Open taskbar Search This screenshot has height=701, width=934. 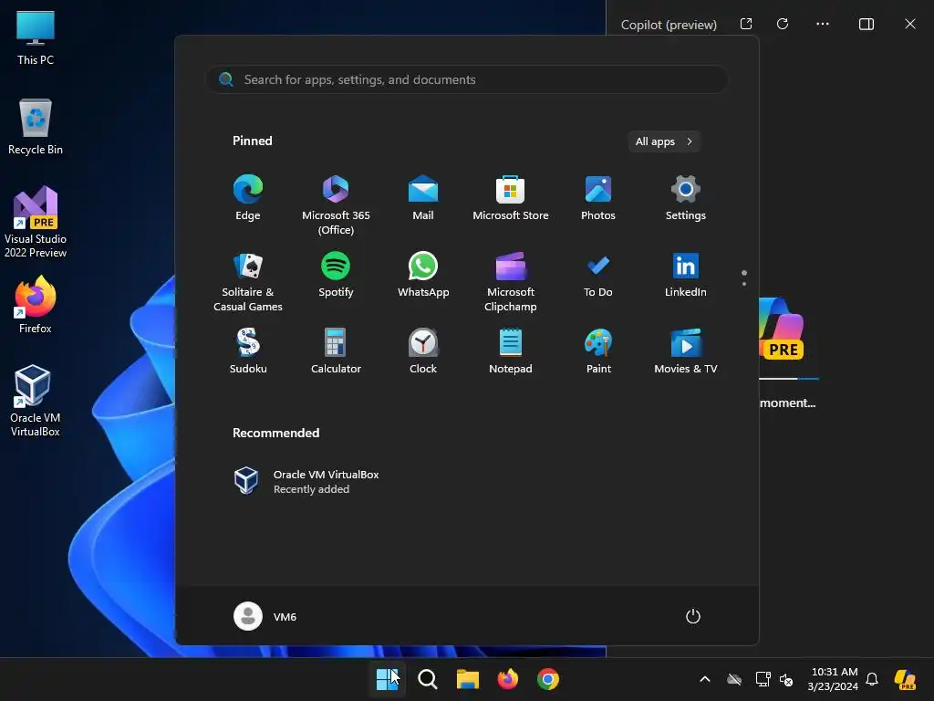(427, 679)
